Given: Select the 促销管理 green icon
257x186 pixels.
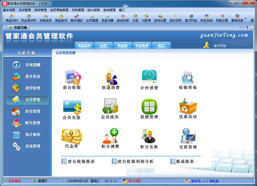Looking at the screenshot, I should coord(149,107).
